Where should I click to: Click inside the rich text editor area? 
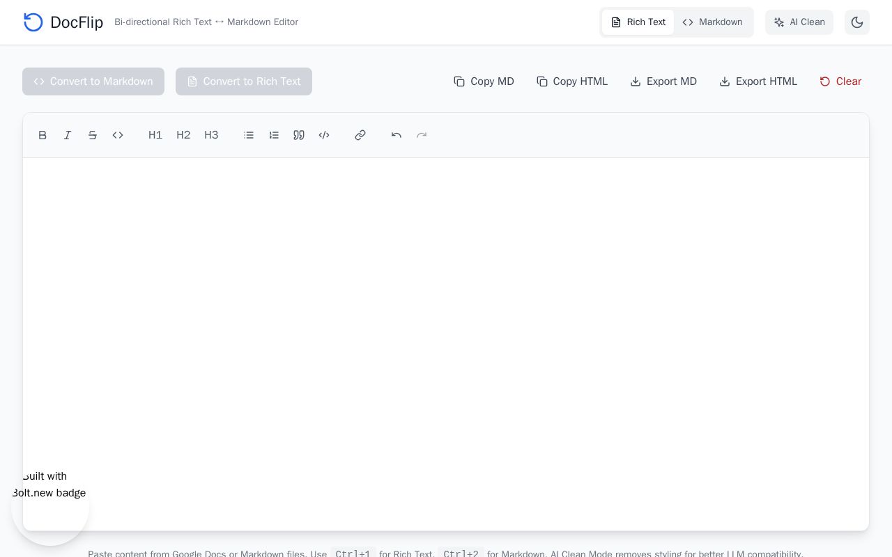(446, 344)
